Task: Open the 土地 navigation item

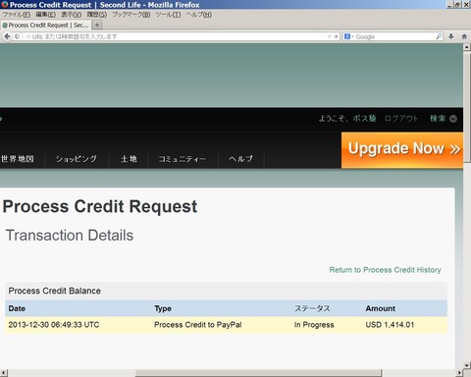Action: click(x=129, y=159)
